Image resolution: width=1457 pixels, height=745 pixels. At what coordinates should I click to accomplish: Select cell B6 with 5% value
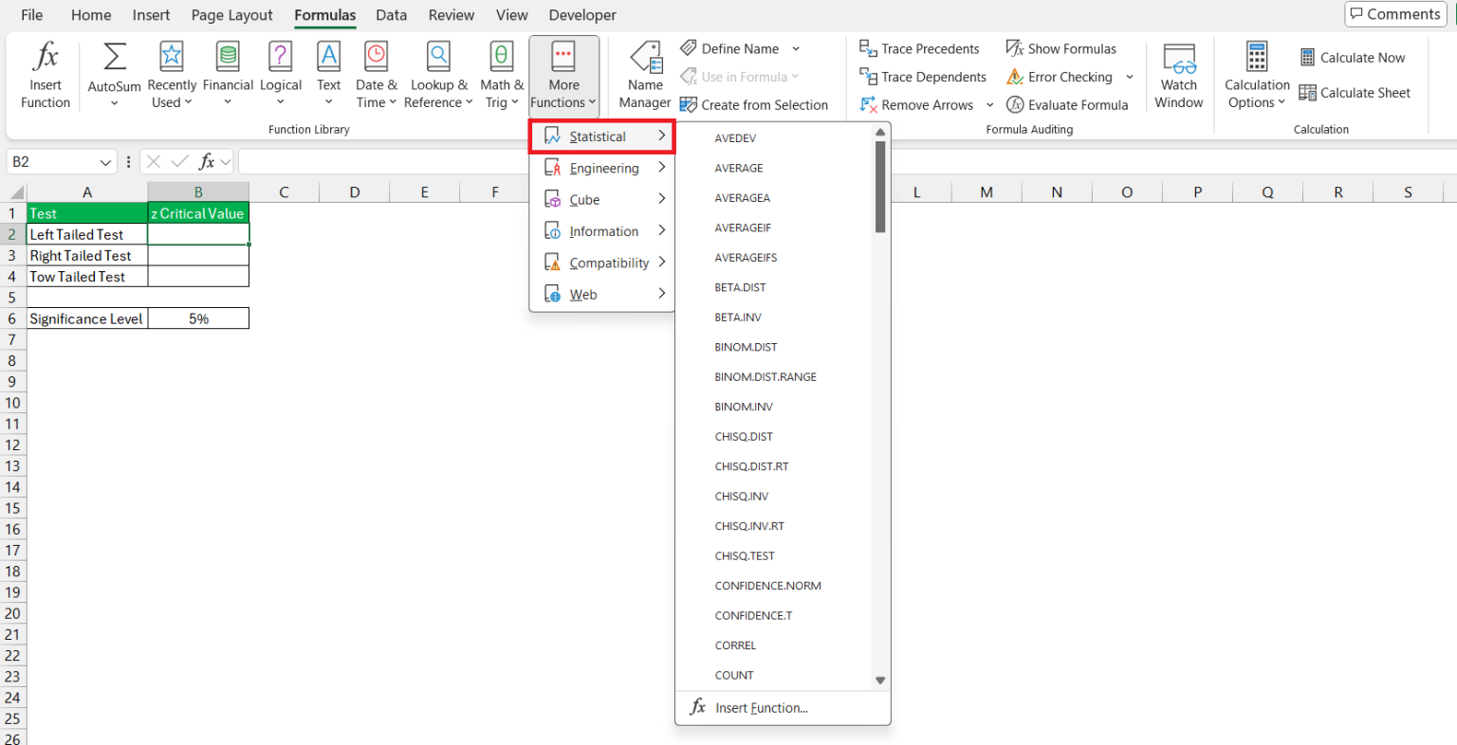point(198,318)
